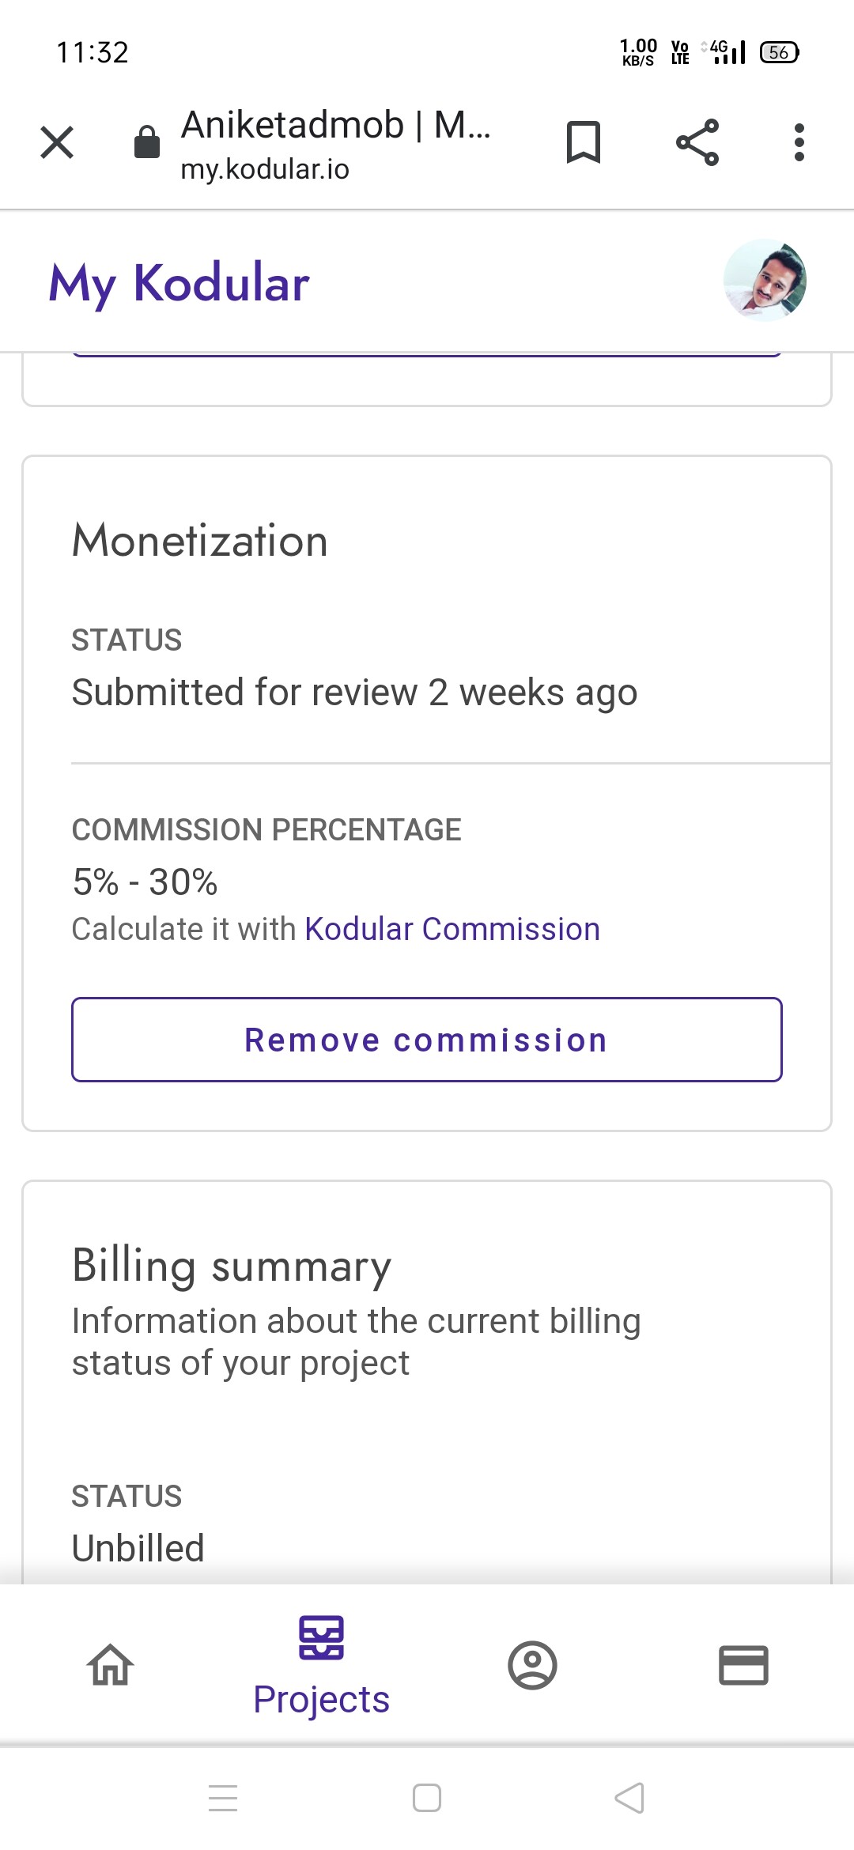This screenshot has height=1850, width=854.
Task: Tap the my.kodular.io address text
Action: pyautogui.click(x=265, y=169)
